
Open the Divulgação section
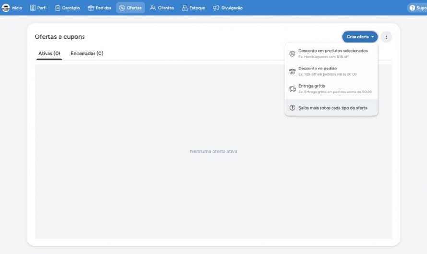point(228,8)
